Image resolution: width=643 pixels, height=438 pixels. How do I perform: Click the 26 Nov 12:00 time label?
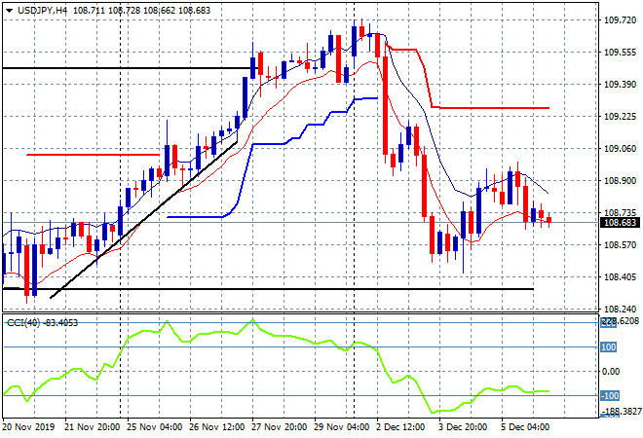click(217, 427)
